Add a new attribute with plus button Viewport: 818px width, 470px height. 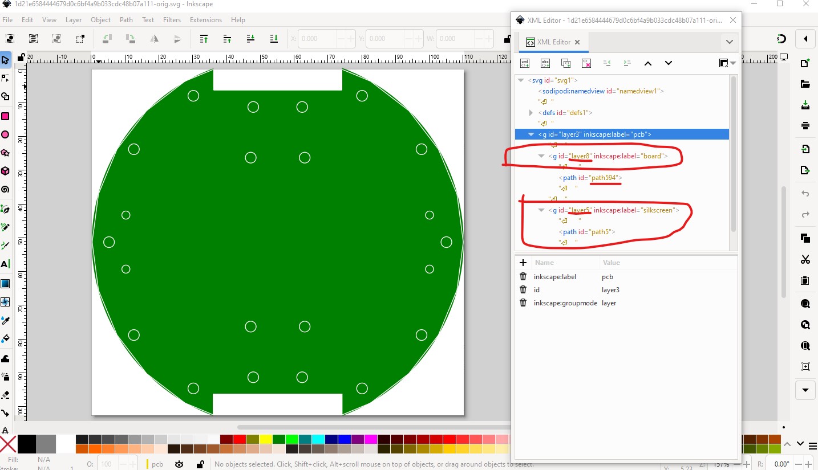523,263
